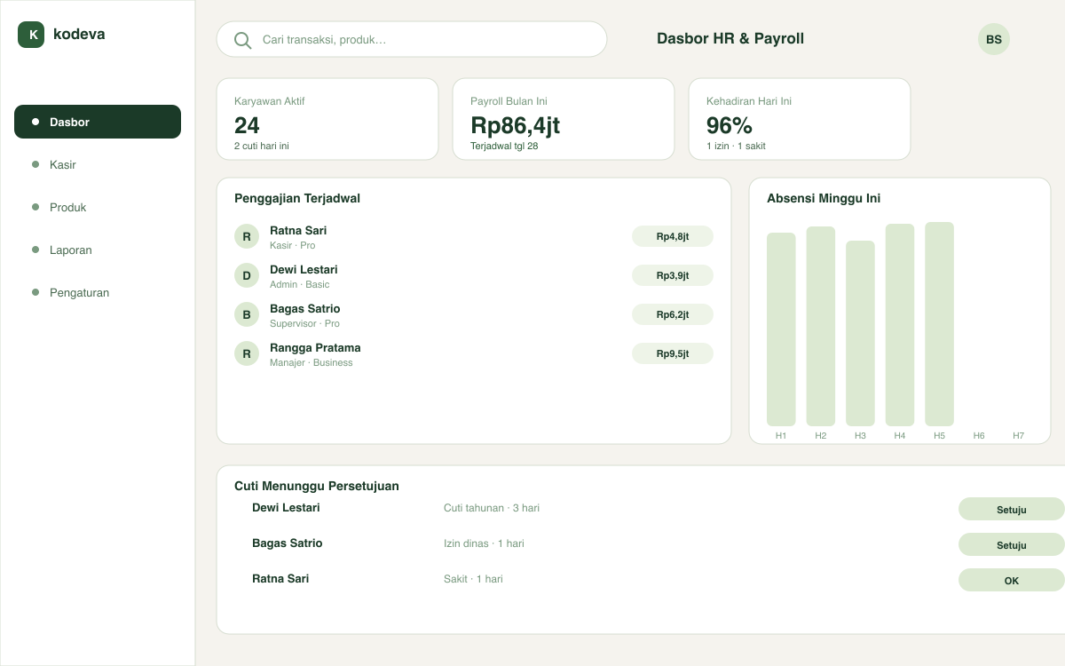The width and height of the screenshot is (1065, 666).
Task: Click the search magnifier icon
Action: [x=242, y=40]
